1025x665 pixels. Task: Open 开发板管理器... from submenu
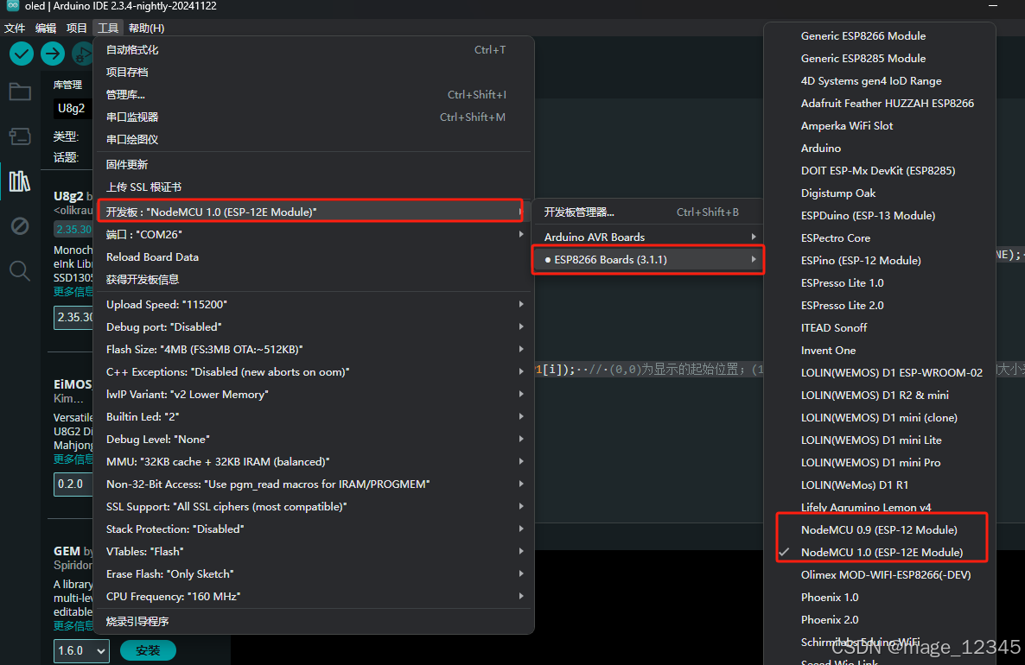click(x=649, y=212)
